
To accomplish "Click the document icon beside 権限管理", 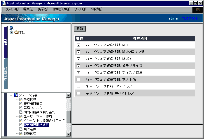I will [x=21, y=99].
